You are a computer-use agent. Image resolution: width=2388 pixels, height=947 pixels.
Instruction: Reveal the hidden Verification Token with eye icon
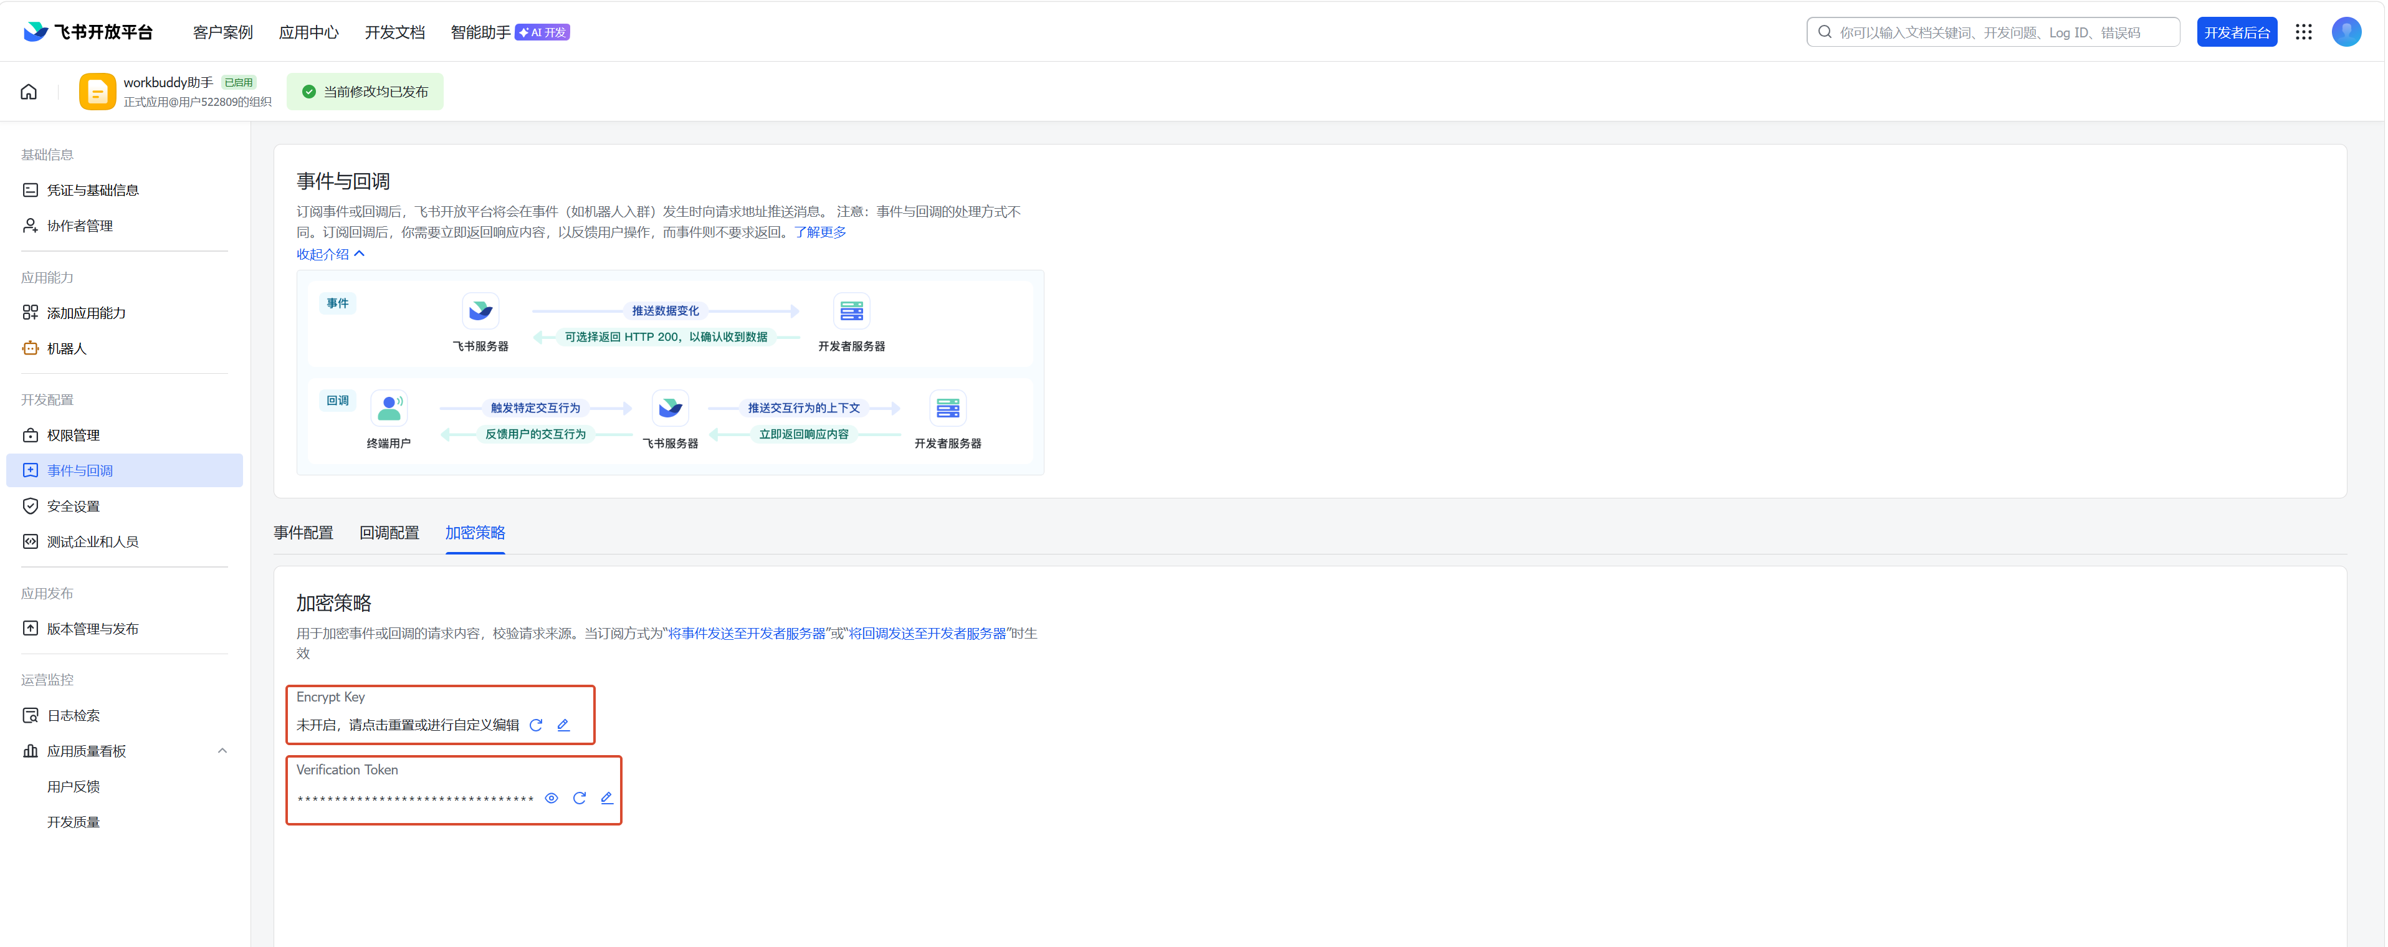coord(552,798)
